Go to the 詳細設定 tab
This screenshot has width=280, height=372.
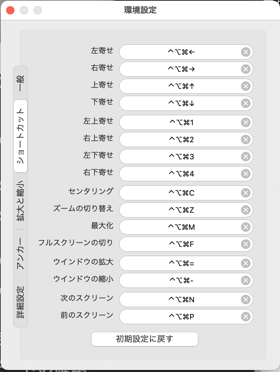[x=21, y=302]
